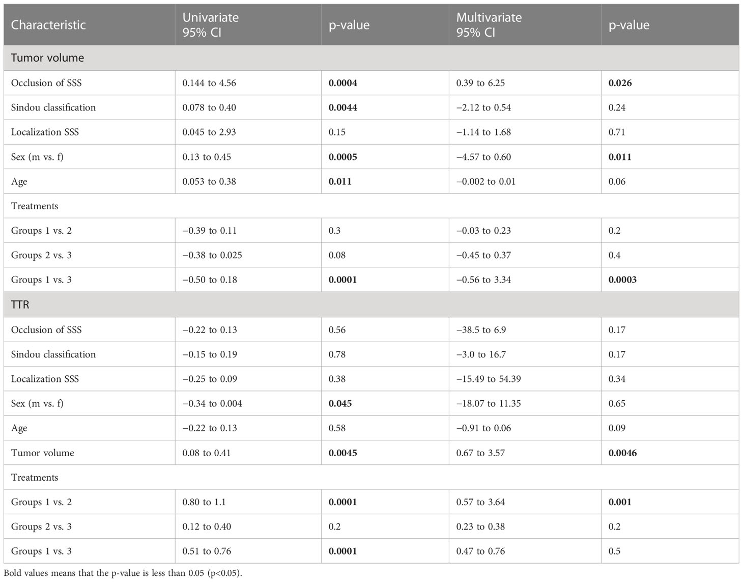
Task: Click the interval '−0.38 to 0.025'
Action: (x=212, y=255)
